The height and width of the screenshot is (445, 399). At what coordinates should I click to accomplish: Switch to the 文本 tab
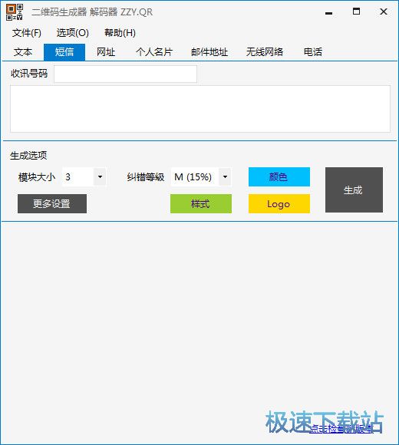coord(23,52)
